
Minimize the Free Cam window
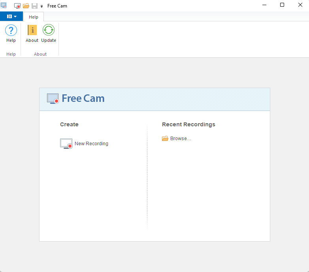[264, 5]
